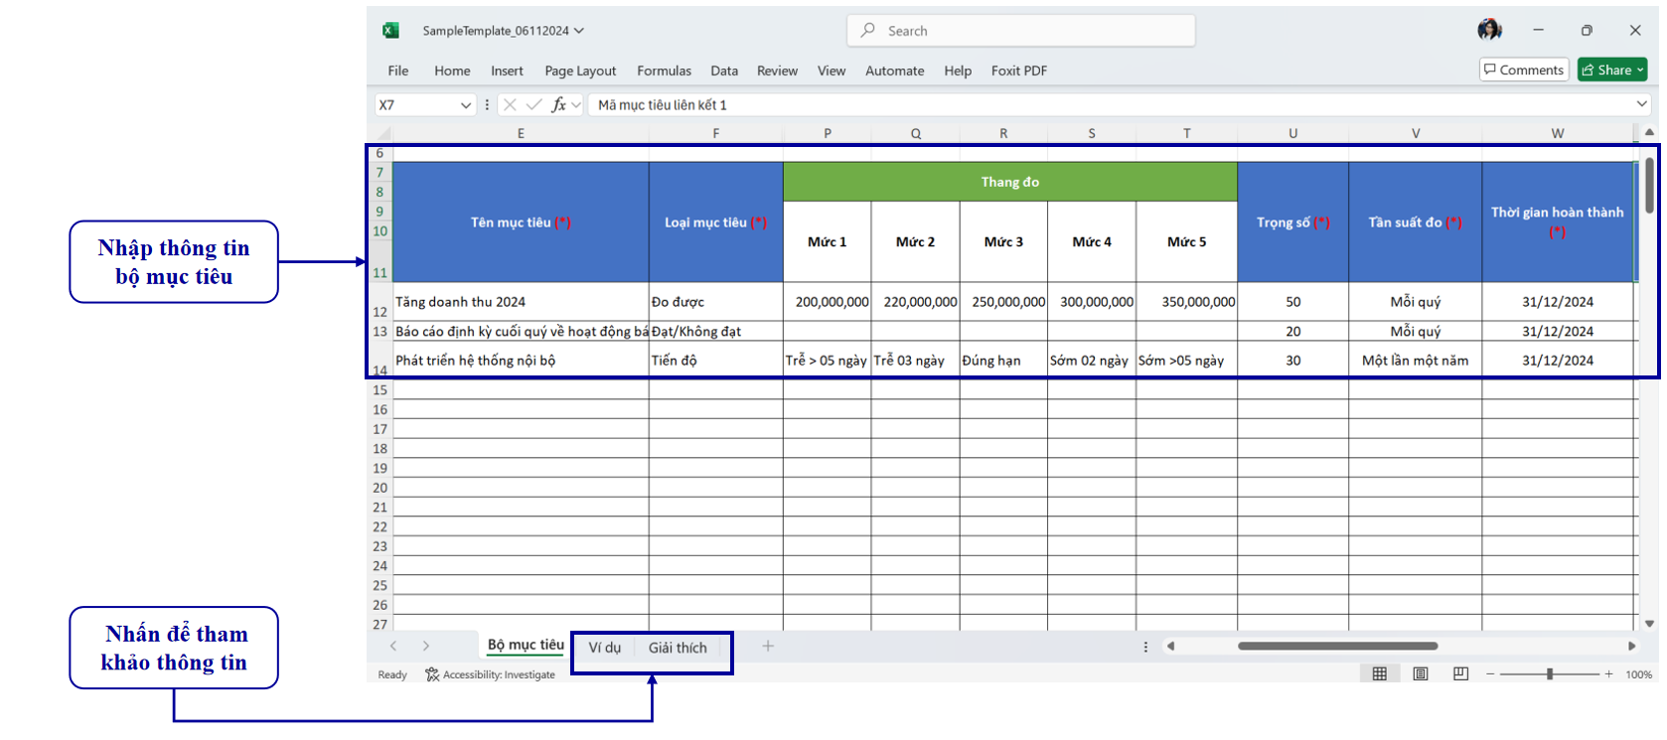Switch to the Giải thích sheet tab
The image size is (1667, 740).
pyautogui.click(x=678, y=648)
